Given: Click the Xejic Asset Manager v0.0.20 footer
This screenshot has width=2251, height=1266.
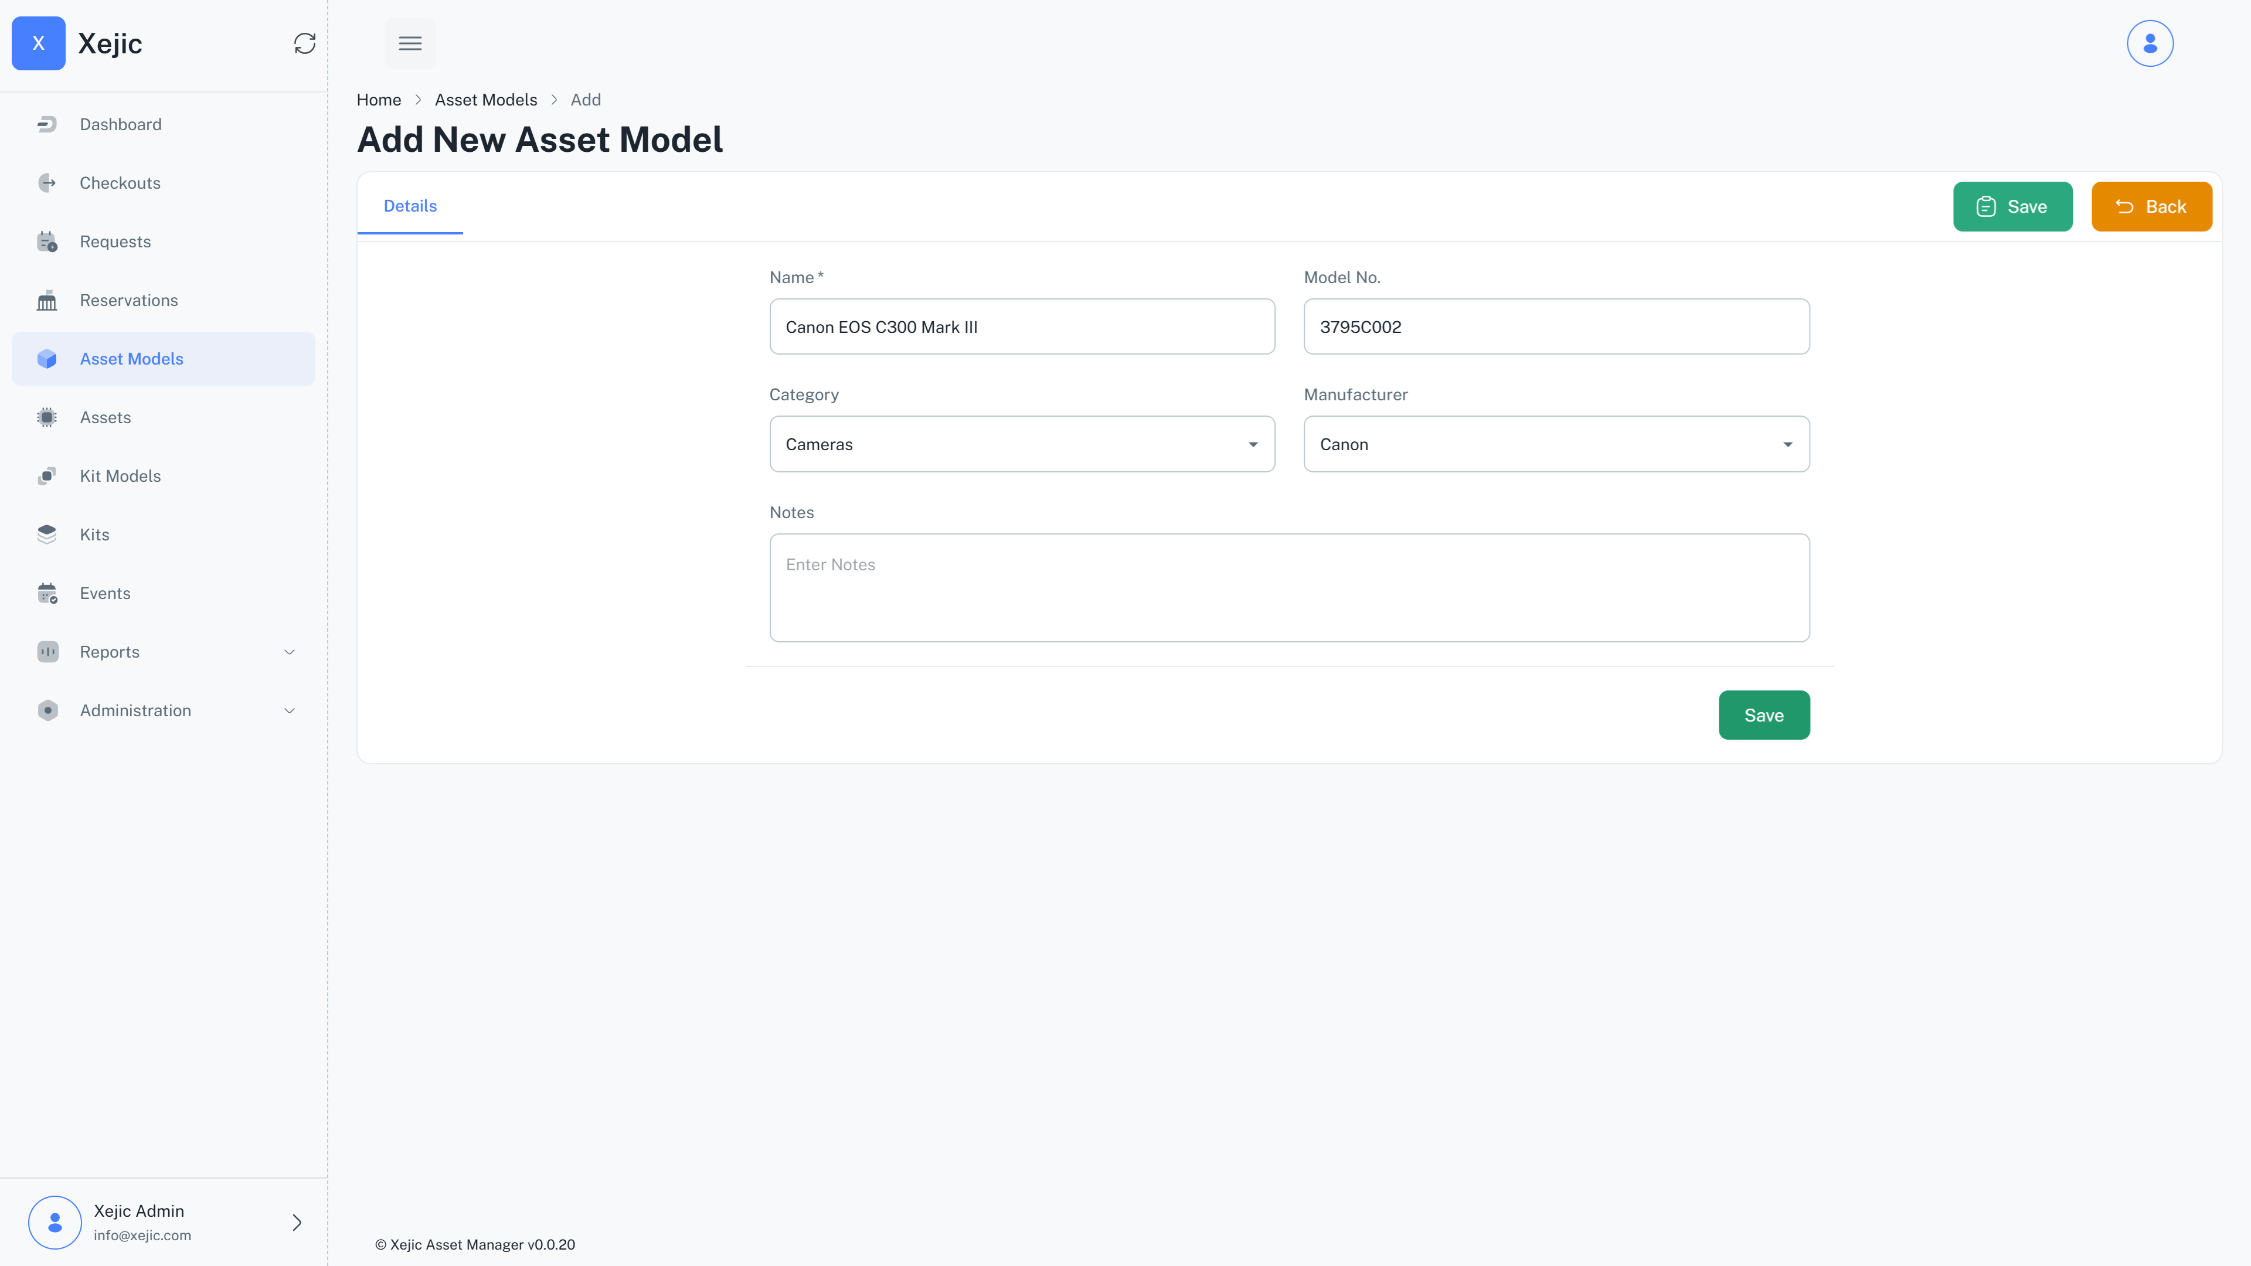Looking at the screenshot, I should (x=474, y=1244).
